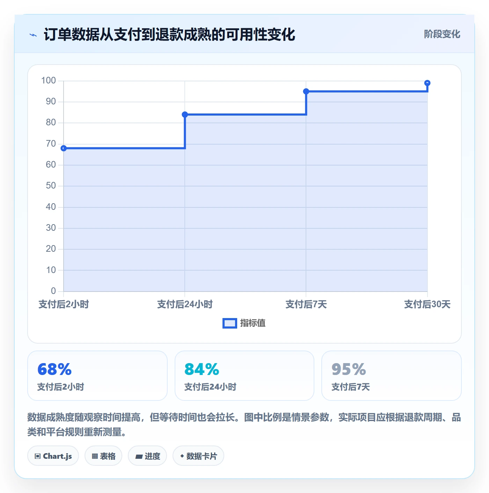Click the 数据卡片 tag chip
Screen dimensions: 489x493
tap(198, 456)
